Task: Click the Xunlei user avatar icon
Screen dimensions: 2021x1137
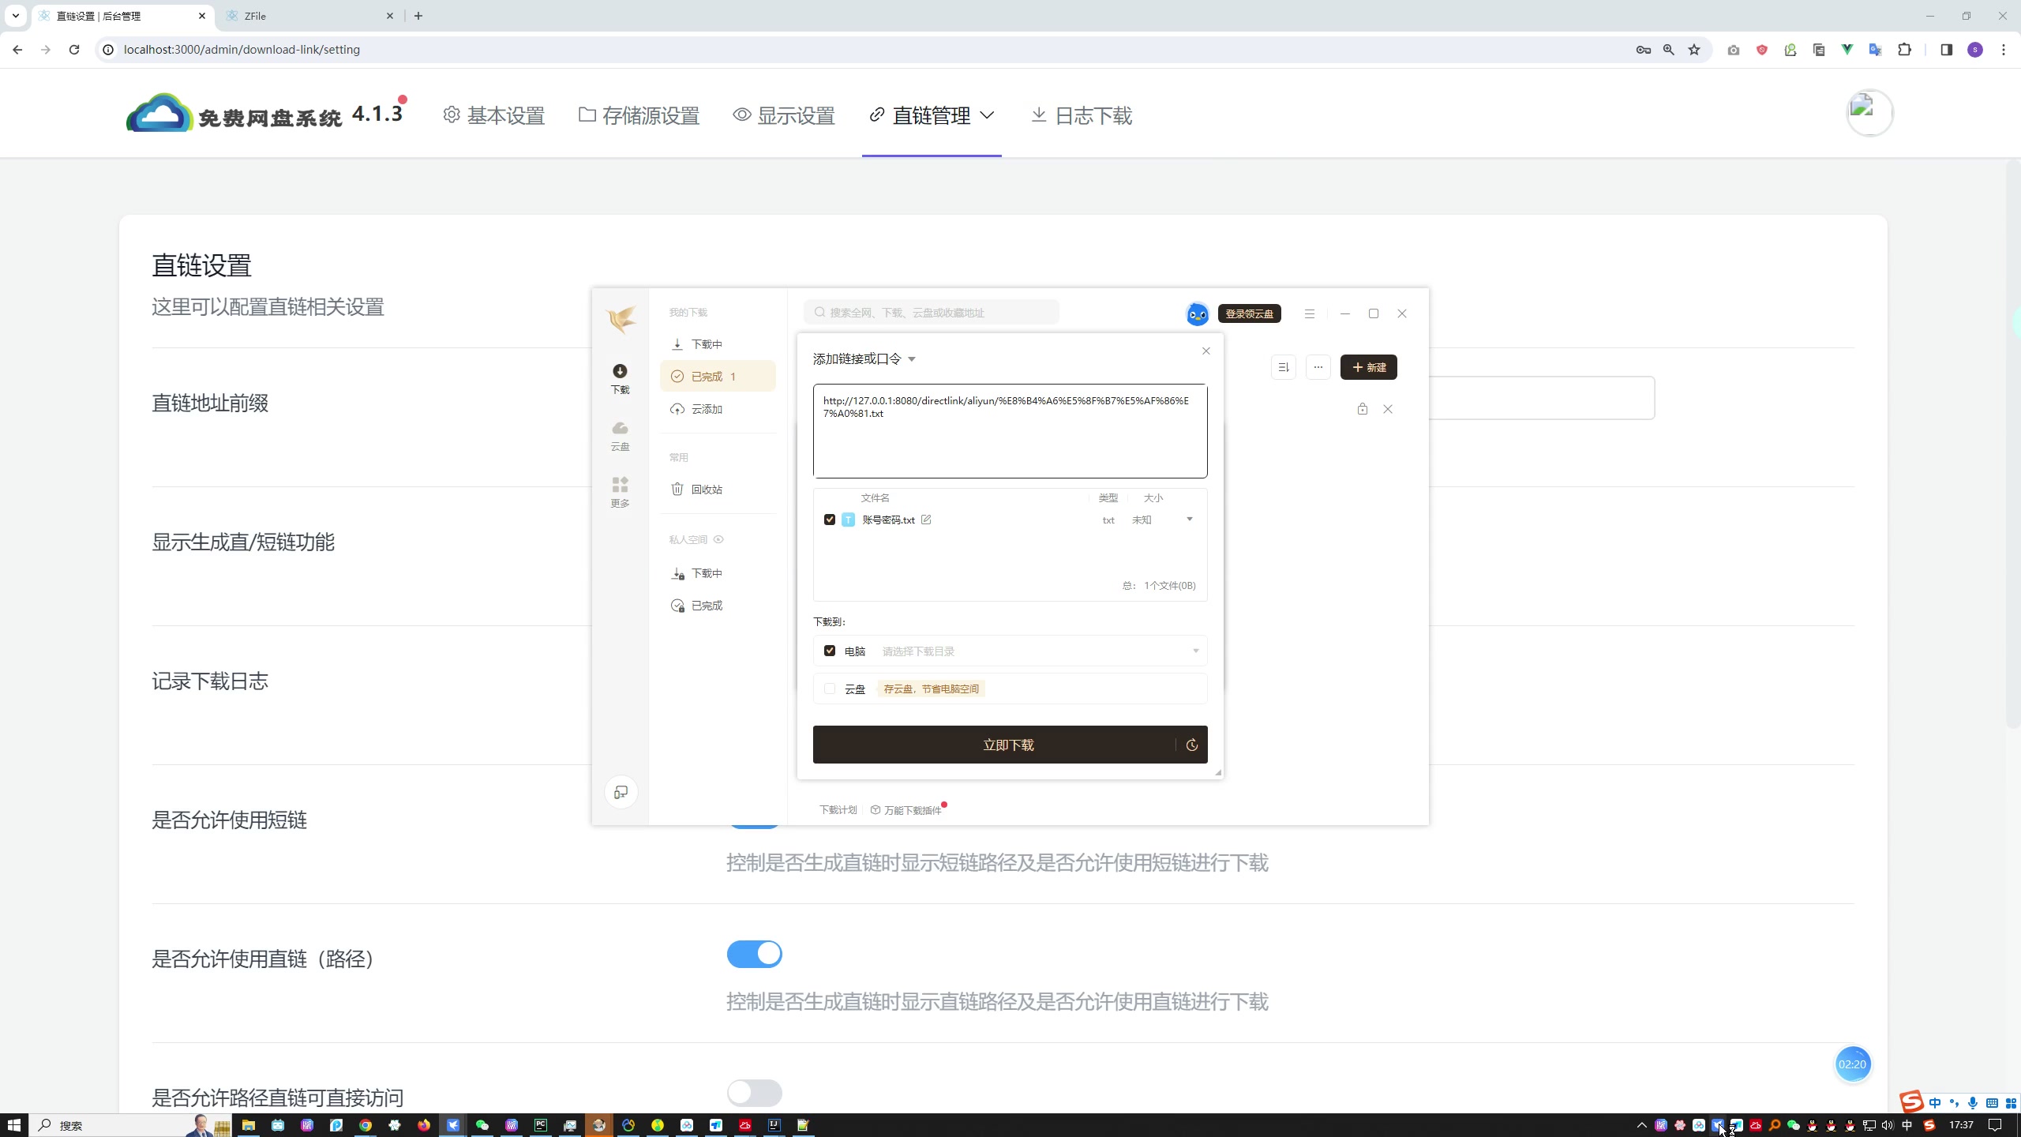Action: tap(1197, 313)
